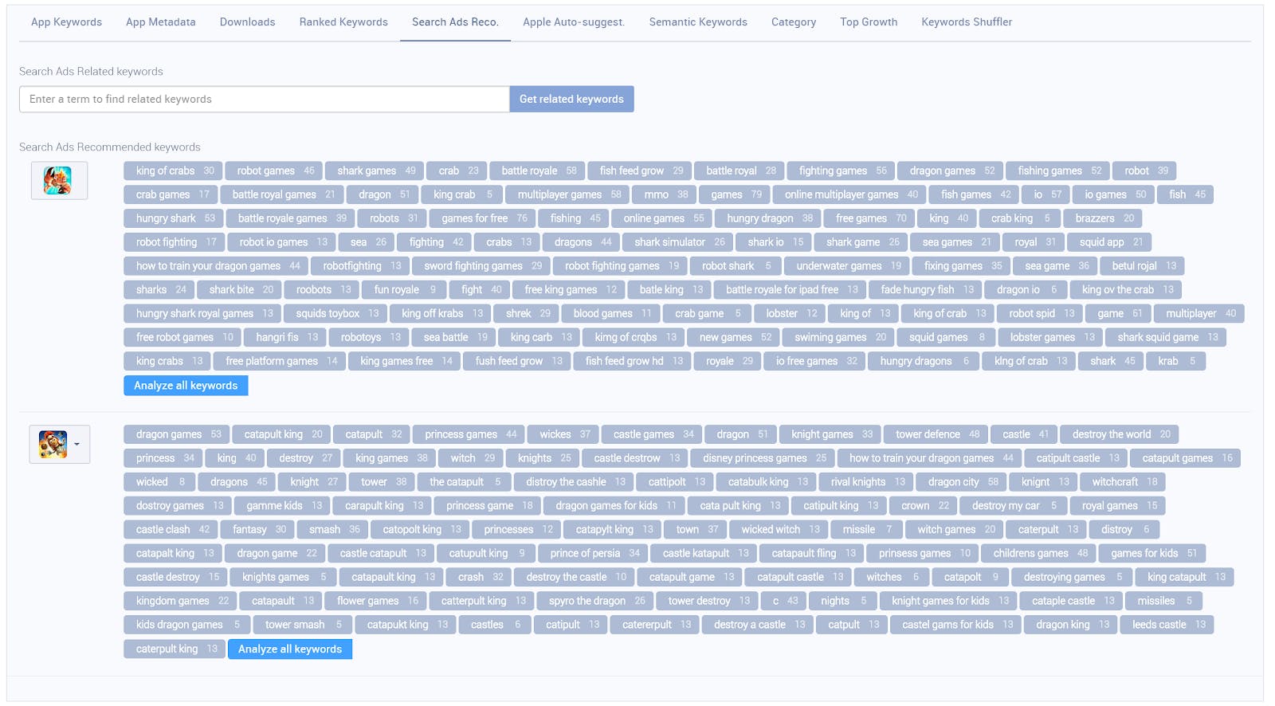1275x706 pixels.
Task: Select the Keywords Shuffler tab
Action: (x=967, y=22)
